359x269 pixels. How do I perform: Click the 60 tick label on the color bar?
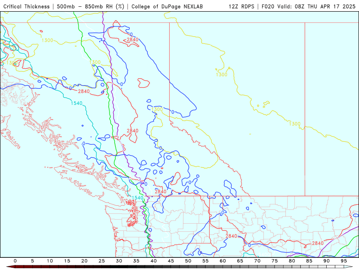coord(223,261)
